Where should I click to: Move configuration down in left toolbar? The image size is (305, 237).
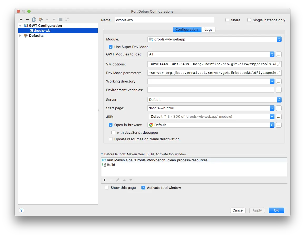pos(54,19)
